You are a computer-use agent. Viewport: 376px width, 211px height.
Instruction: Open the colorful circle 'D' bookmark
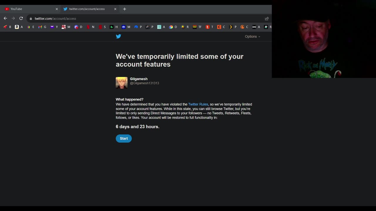(173, 27)
